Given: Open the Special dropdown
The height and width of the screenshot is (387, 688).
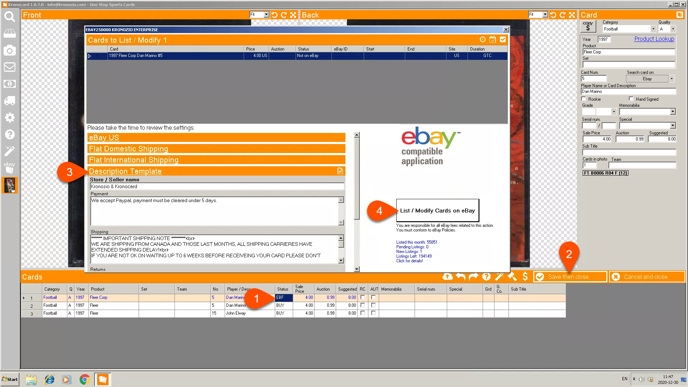Looking at the screenshot, I should 673,126.
